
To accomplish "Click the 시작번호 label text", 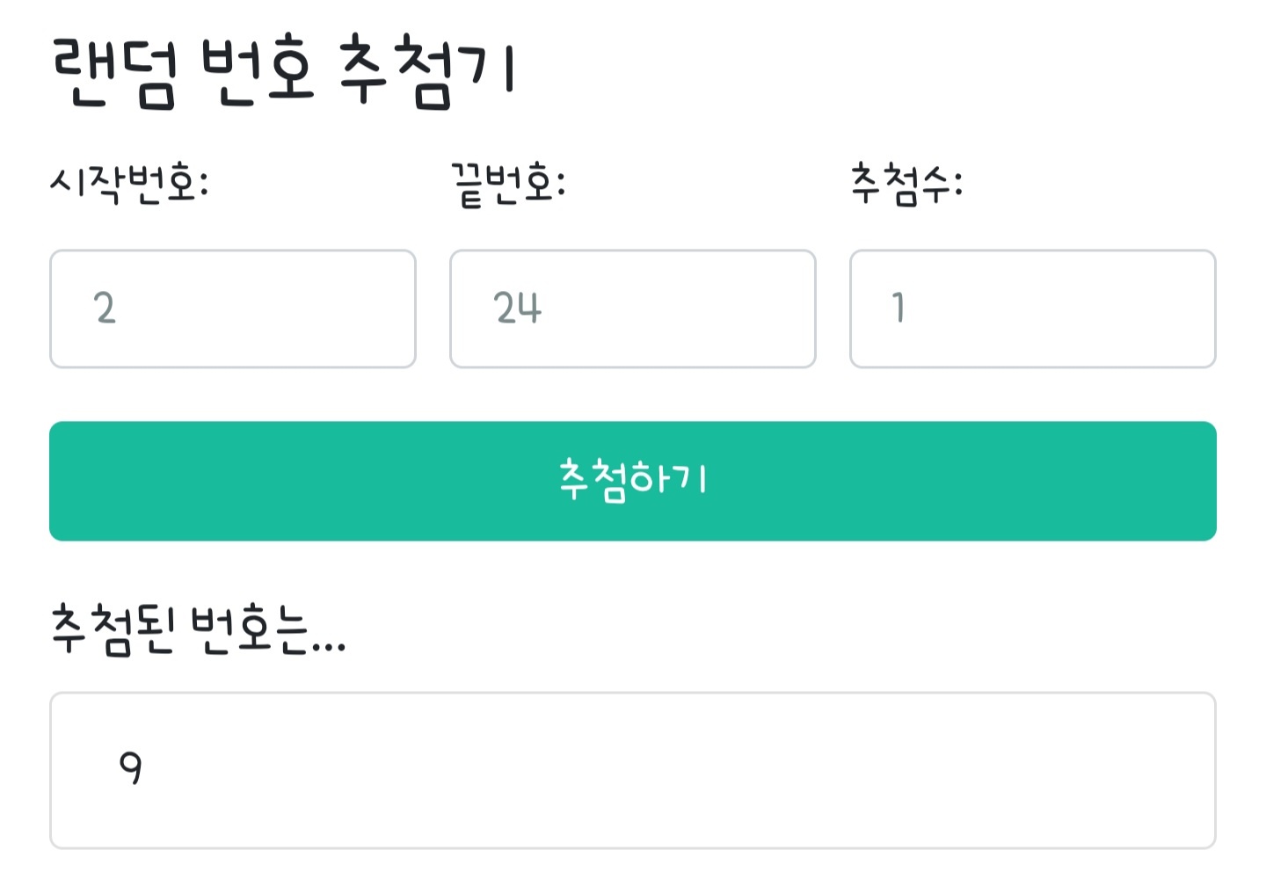I will click(129, 184).
